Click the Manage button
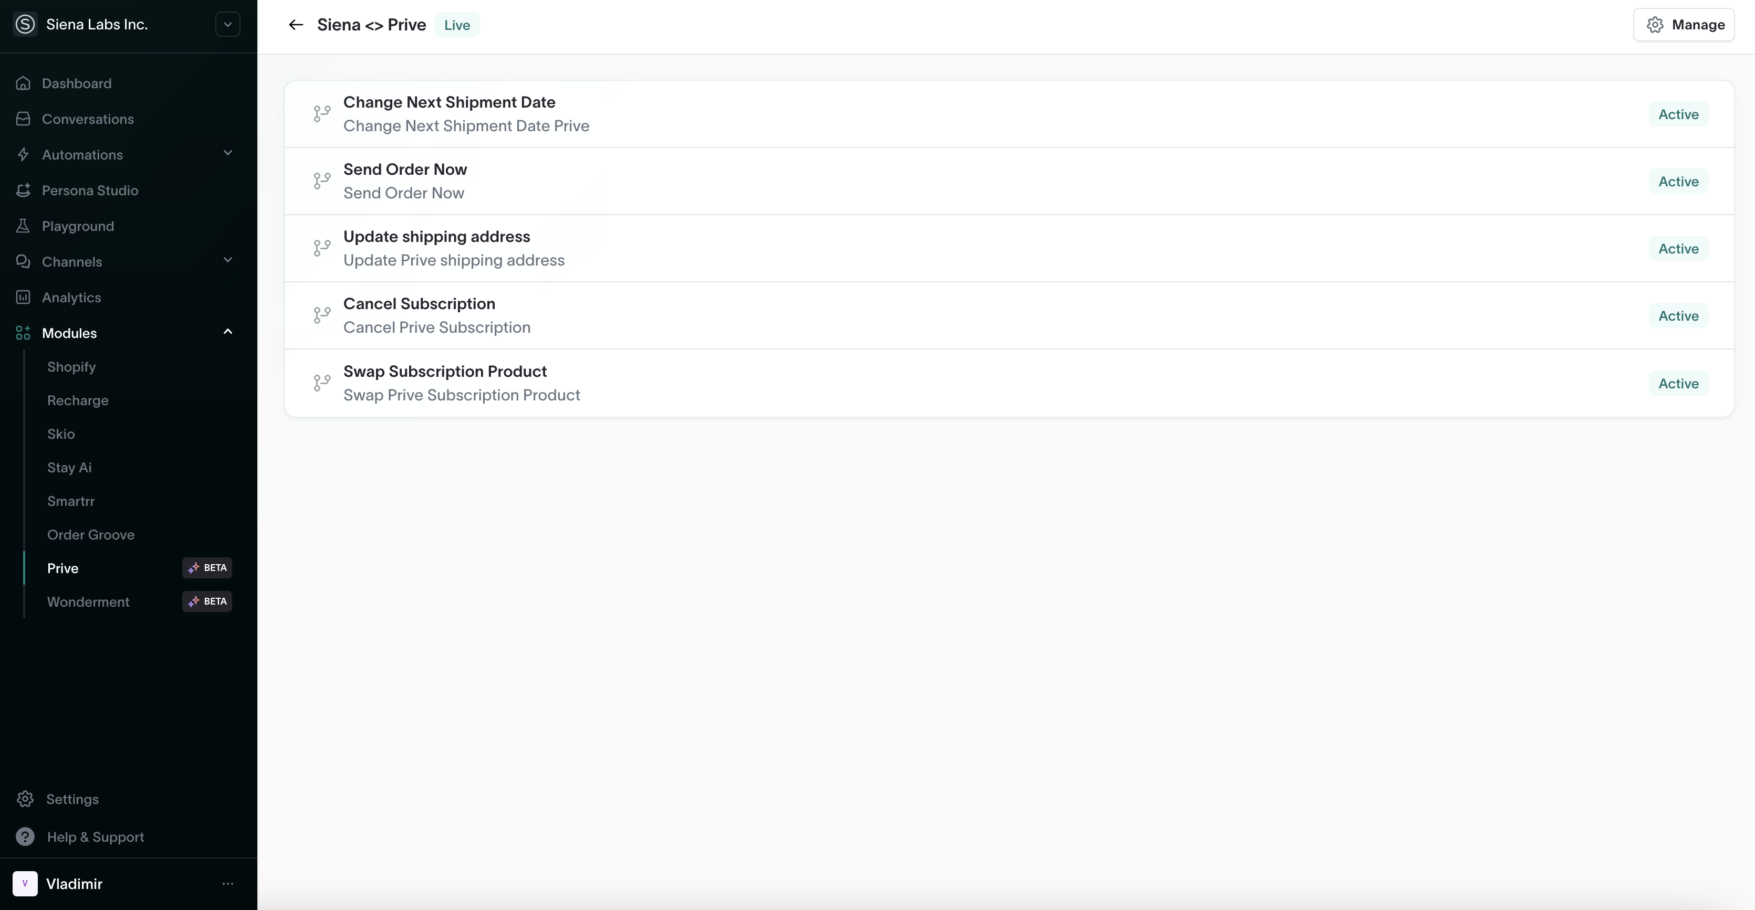 (1684, 25)
